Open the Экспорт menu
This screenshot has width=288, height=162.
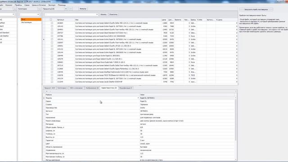[52, 5]
